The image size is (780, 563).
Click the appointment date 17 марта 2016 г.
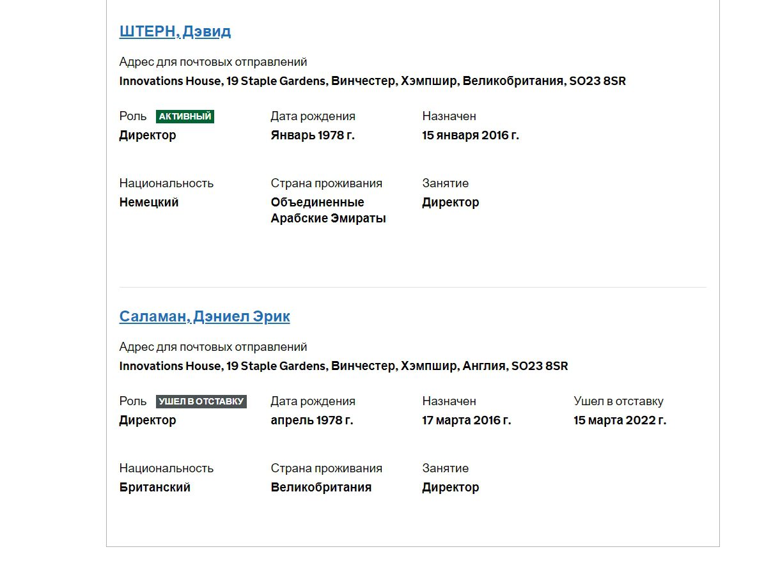(466, 420)
